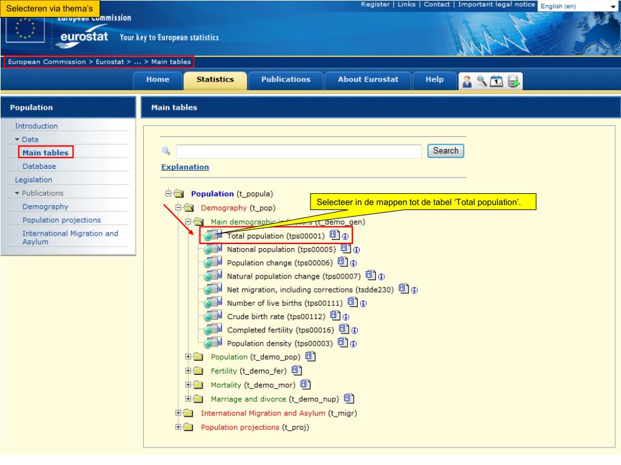Select Main tables in the sidebar

coord(45,153)
